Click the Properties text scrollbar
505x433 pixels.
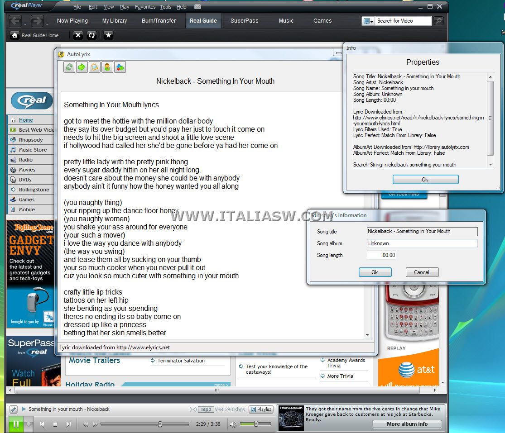click(490, 119)
